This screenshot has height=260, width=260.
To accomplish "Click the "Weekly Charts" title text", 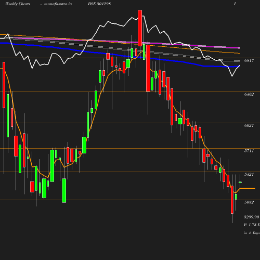I will (x=18, y=4).
